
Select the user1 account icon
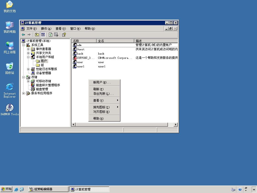tap(75, 66)
